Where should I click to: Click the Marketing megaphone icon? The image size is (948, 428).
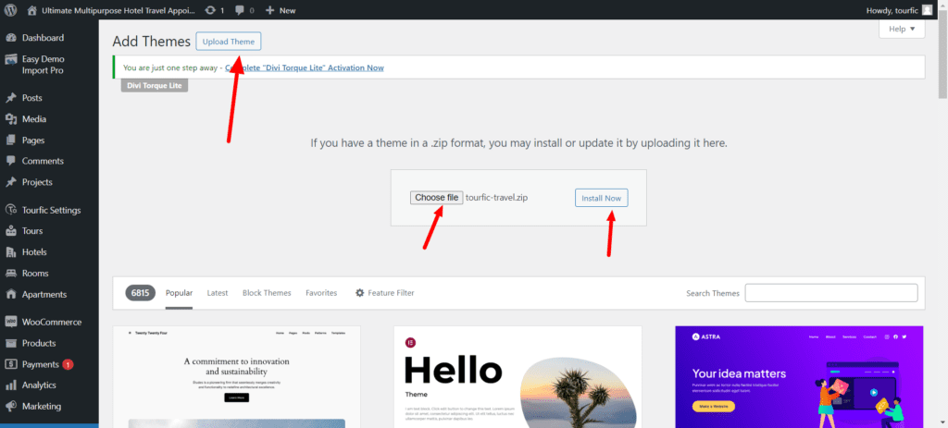(10, 406)
